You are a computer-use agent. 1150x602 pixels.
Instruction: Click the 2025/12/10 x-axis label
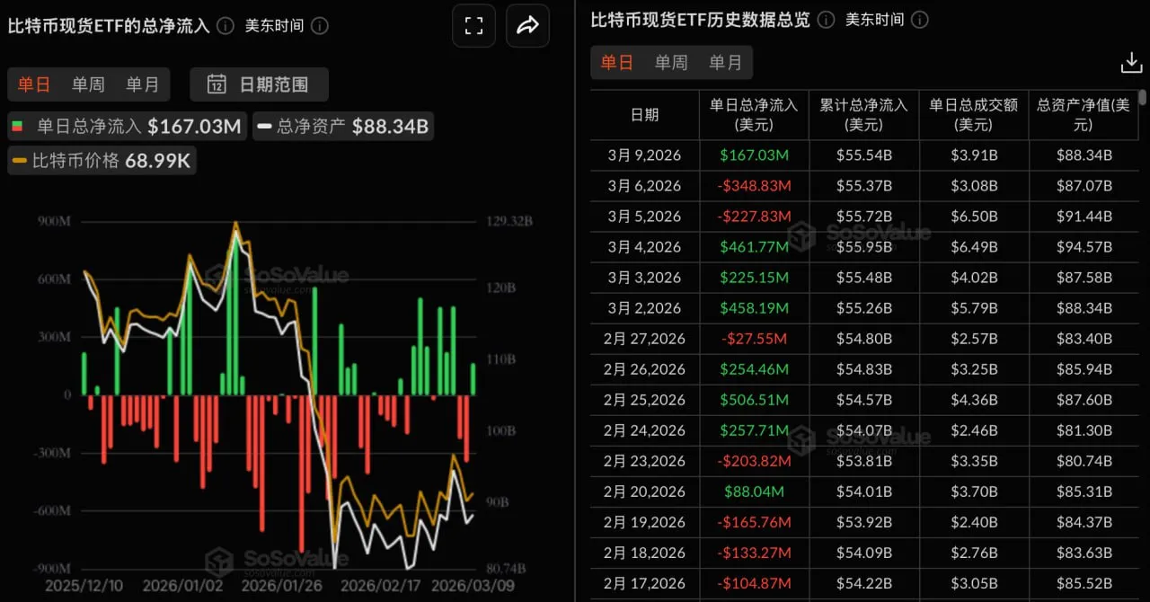tap(83, 585)
